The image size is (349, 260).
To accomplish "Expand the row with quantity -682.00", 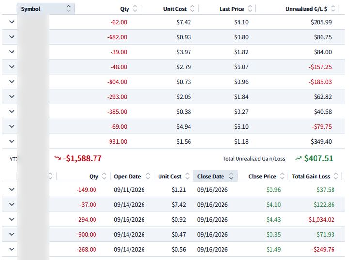I will tap(12, 37).
